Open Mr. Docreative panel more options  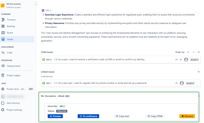pos(198,96)
